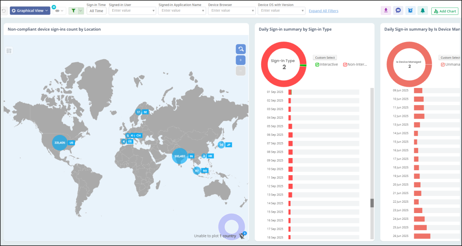The height and width of the screenshot is (246, 462).
Task: Click the 'Unable to plot 1 country' text
Action: click(x=215, y=236)
